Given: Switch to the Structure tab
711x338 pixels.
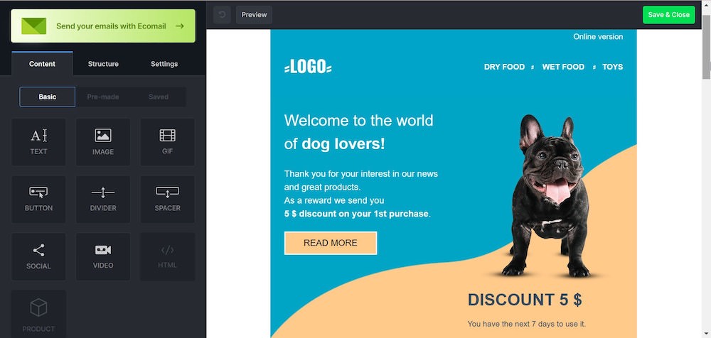Looking at the screenshot, I should point(103,64).
